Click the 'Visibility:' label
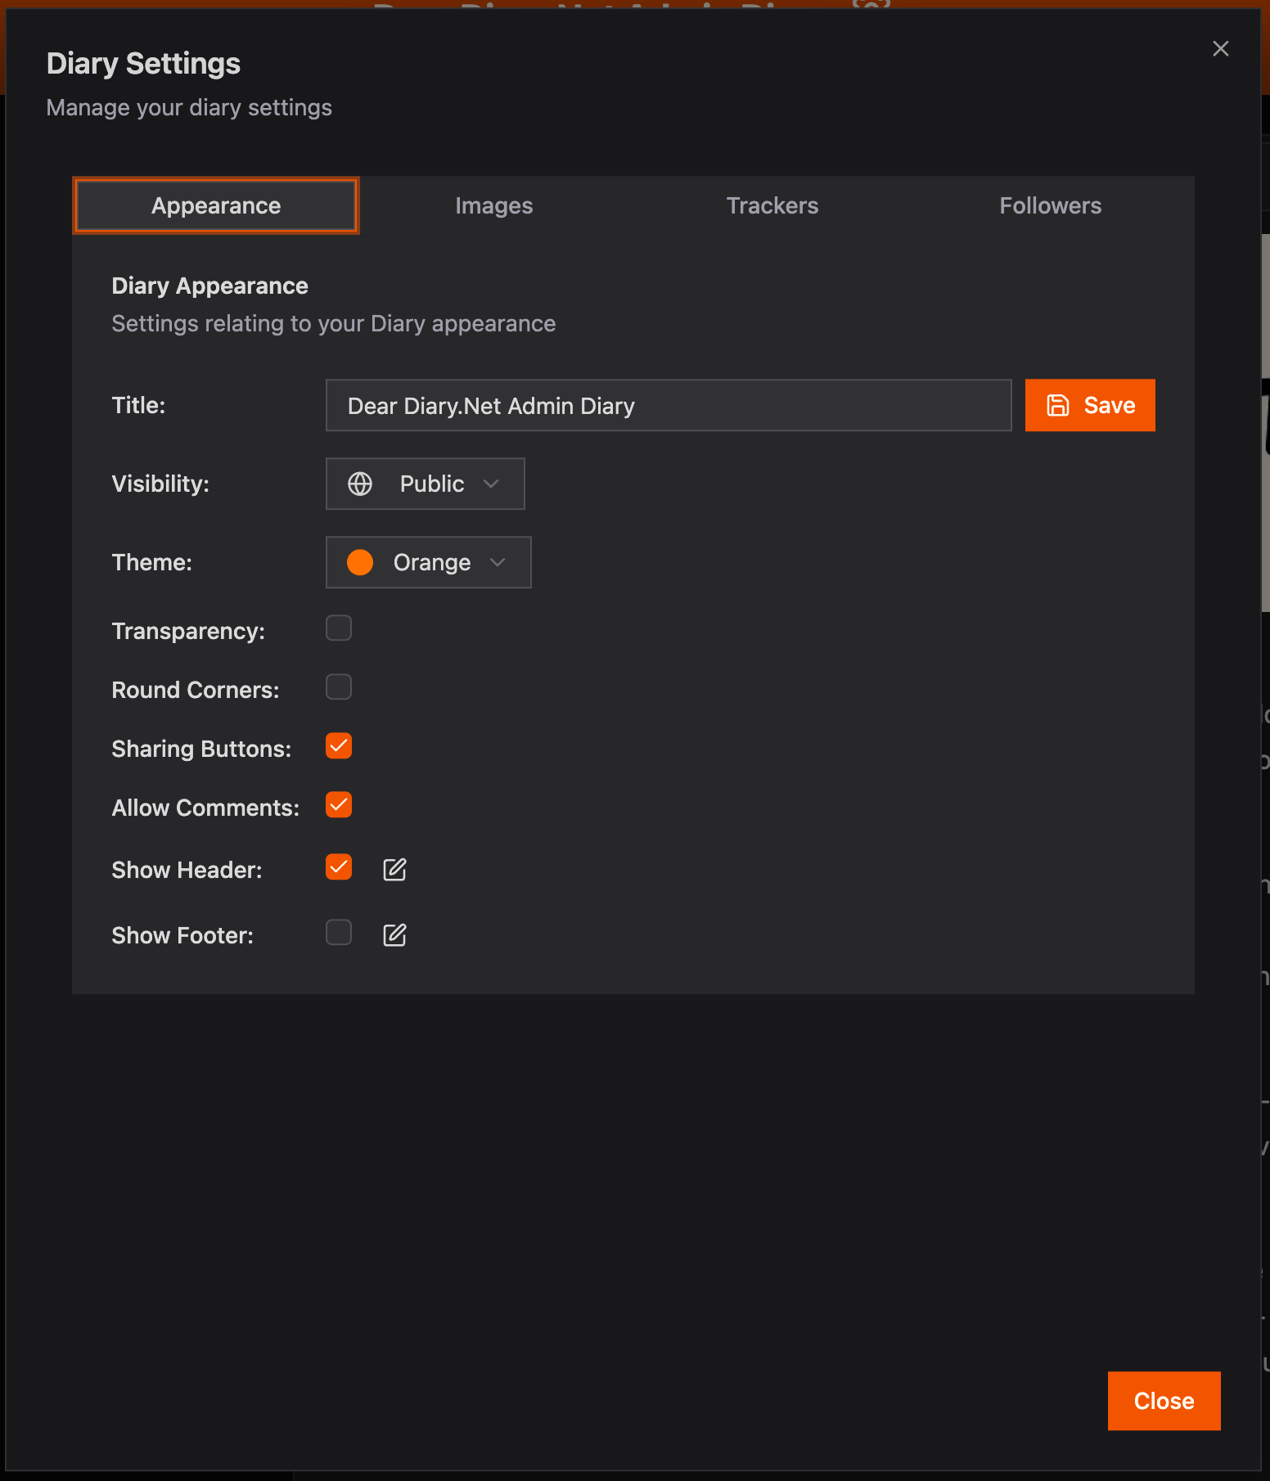Screen dimensions: 1270x1481 [160, 484]
